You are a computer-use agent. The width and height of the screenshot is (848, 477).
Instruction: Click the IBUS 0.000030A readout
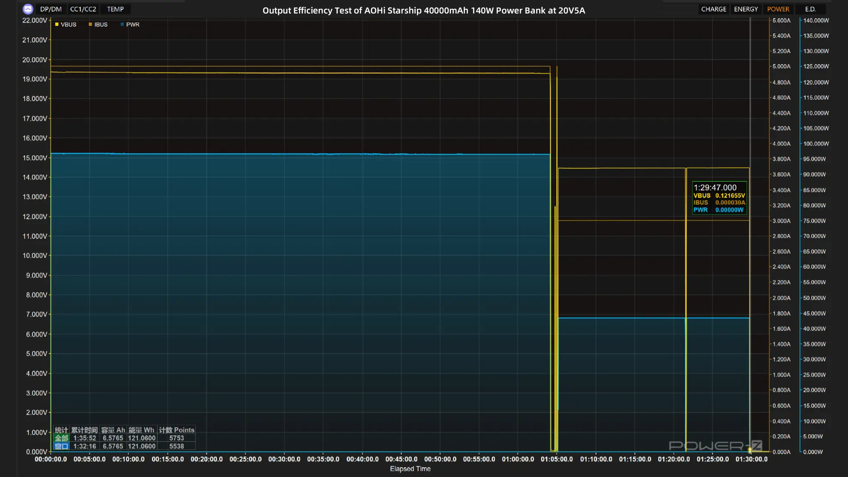click(x=719, y=203)
